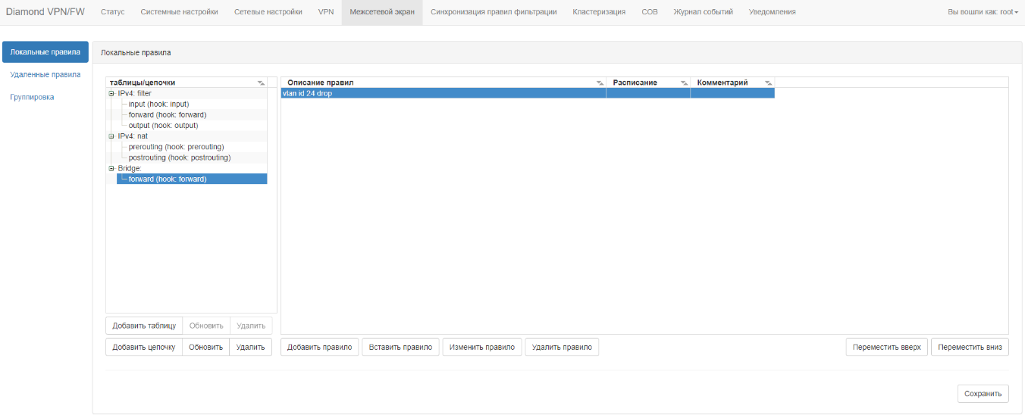The width and height of the screenshot is (1025, 415).
Task: Collapse the IPv4: nat tree node
Action: coord(111,136)
